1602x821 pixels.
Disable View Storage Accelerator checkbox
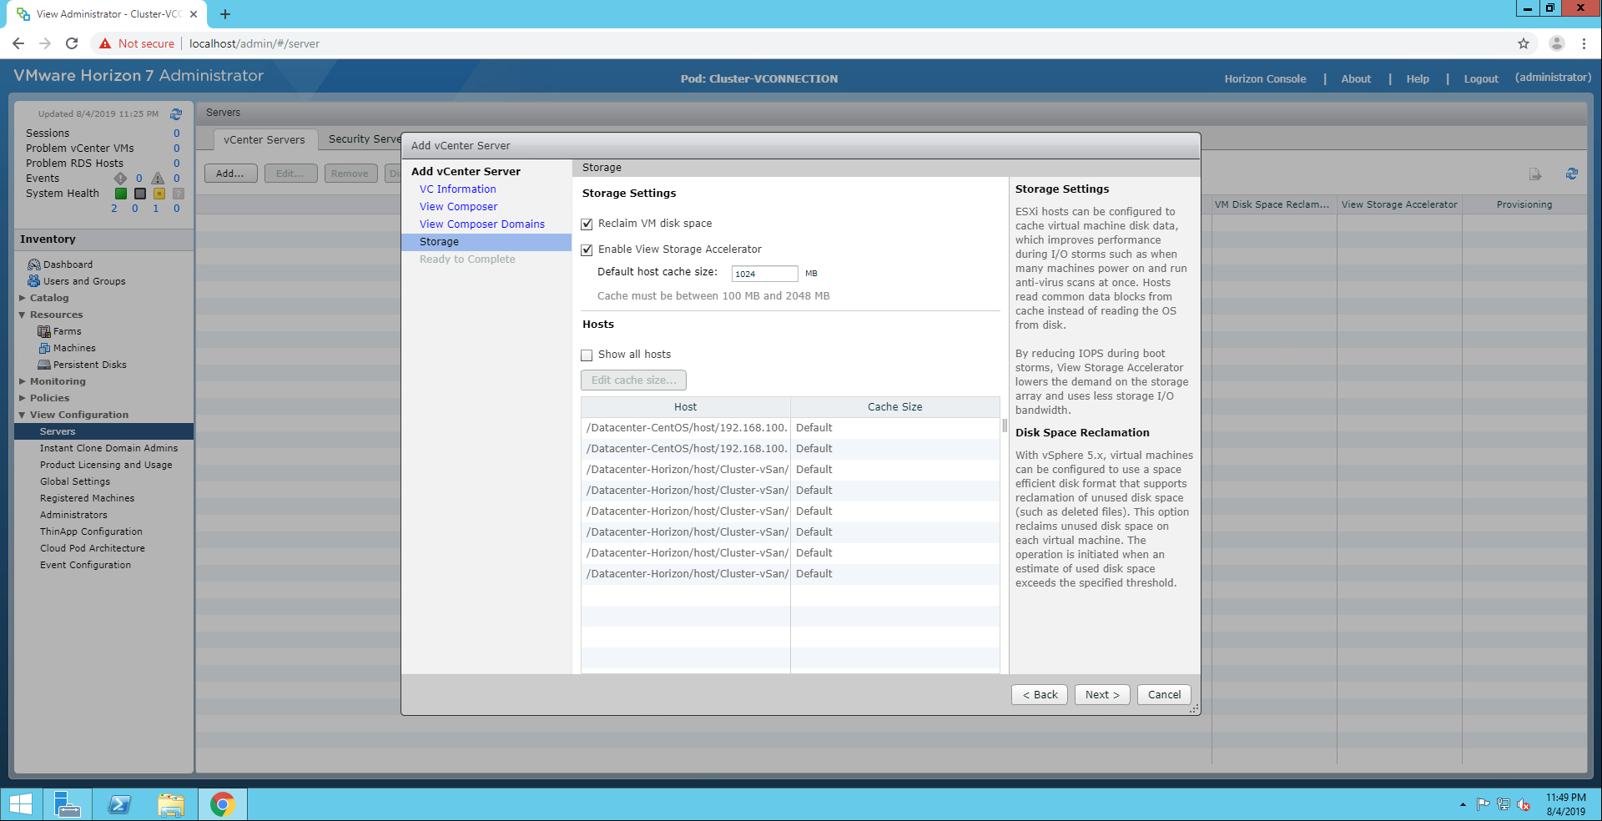pos(587,249)
